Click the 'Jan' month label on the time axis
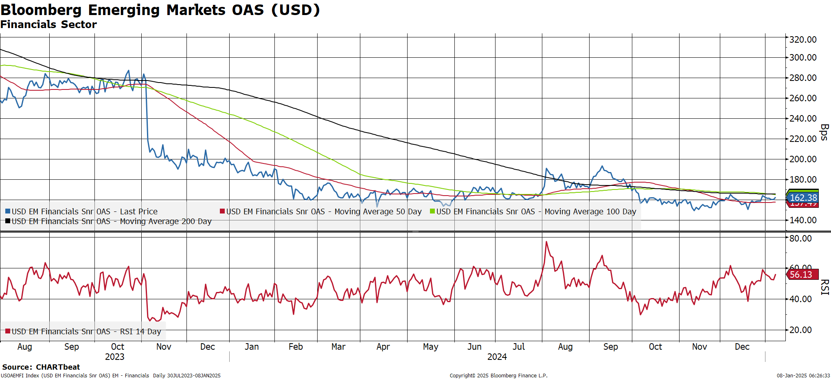 pos(252,346)
